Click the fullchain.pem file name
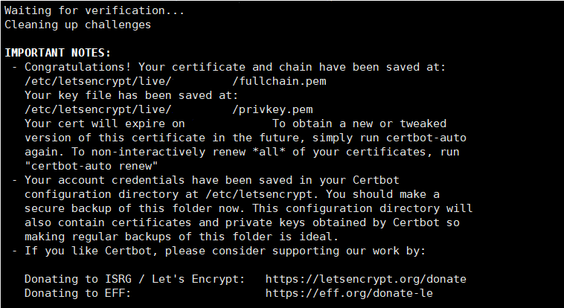This screenshot has width=564, height=308. pos(279,81)
